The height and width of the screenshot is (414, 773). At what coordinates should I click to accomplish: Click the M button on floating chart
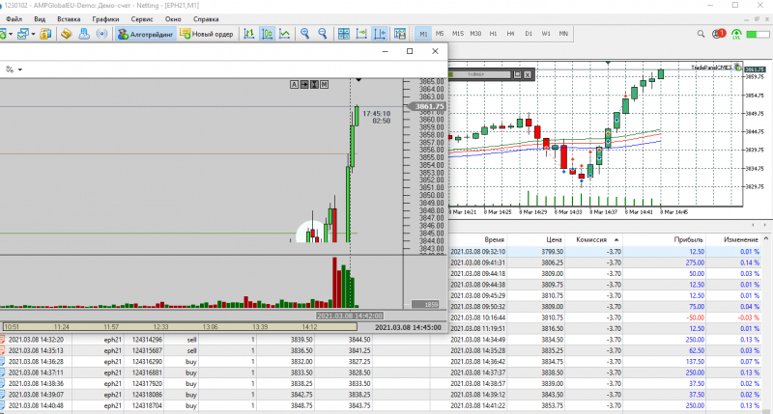point(324,85)
